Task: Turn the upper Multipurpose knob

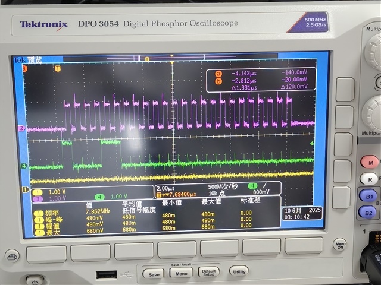Action: coord(374,52)
